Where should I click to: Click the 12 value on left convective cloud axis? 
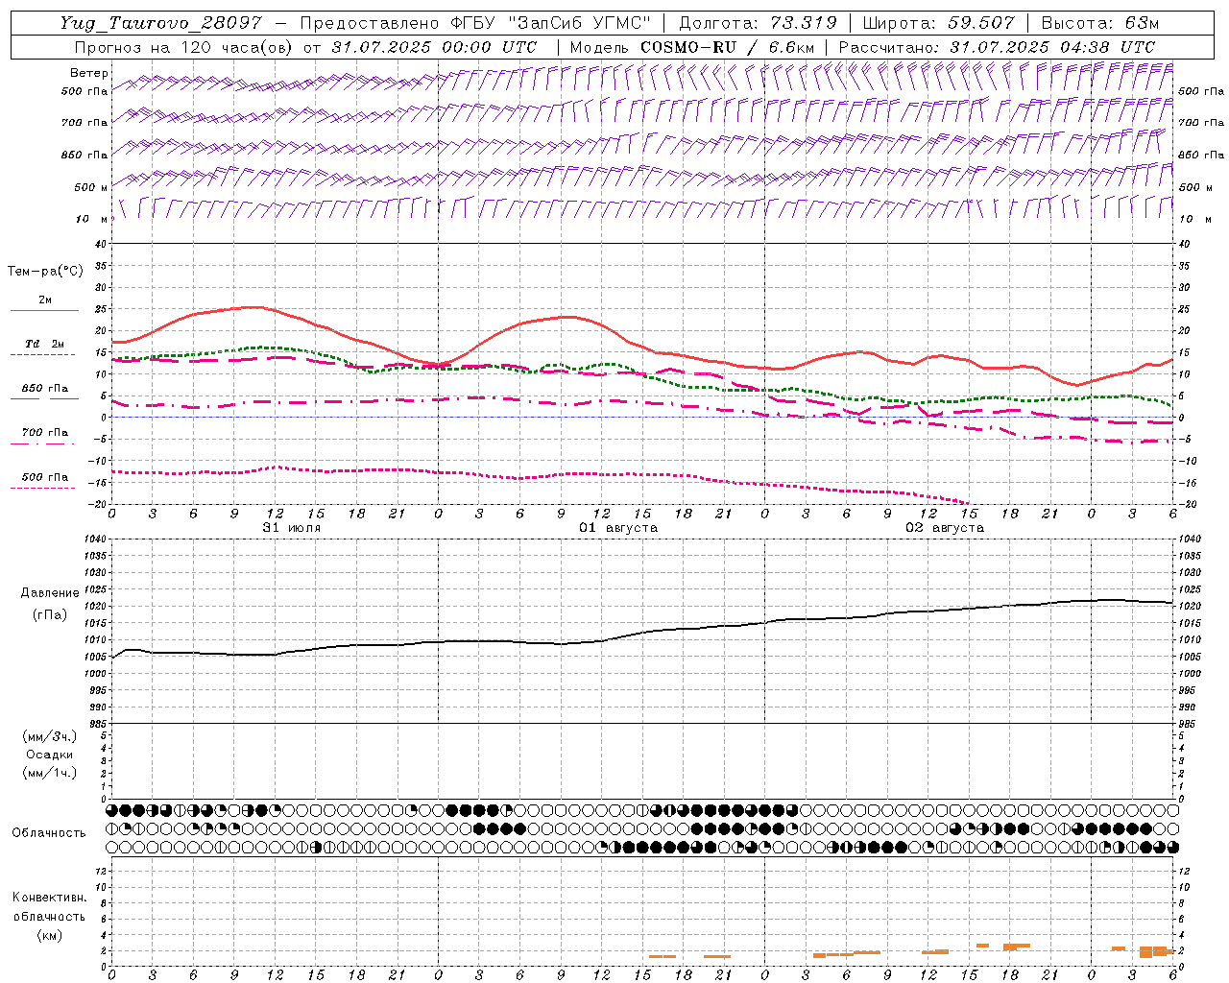pos(103,871)
